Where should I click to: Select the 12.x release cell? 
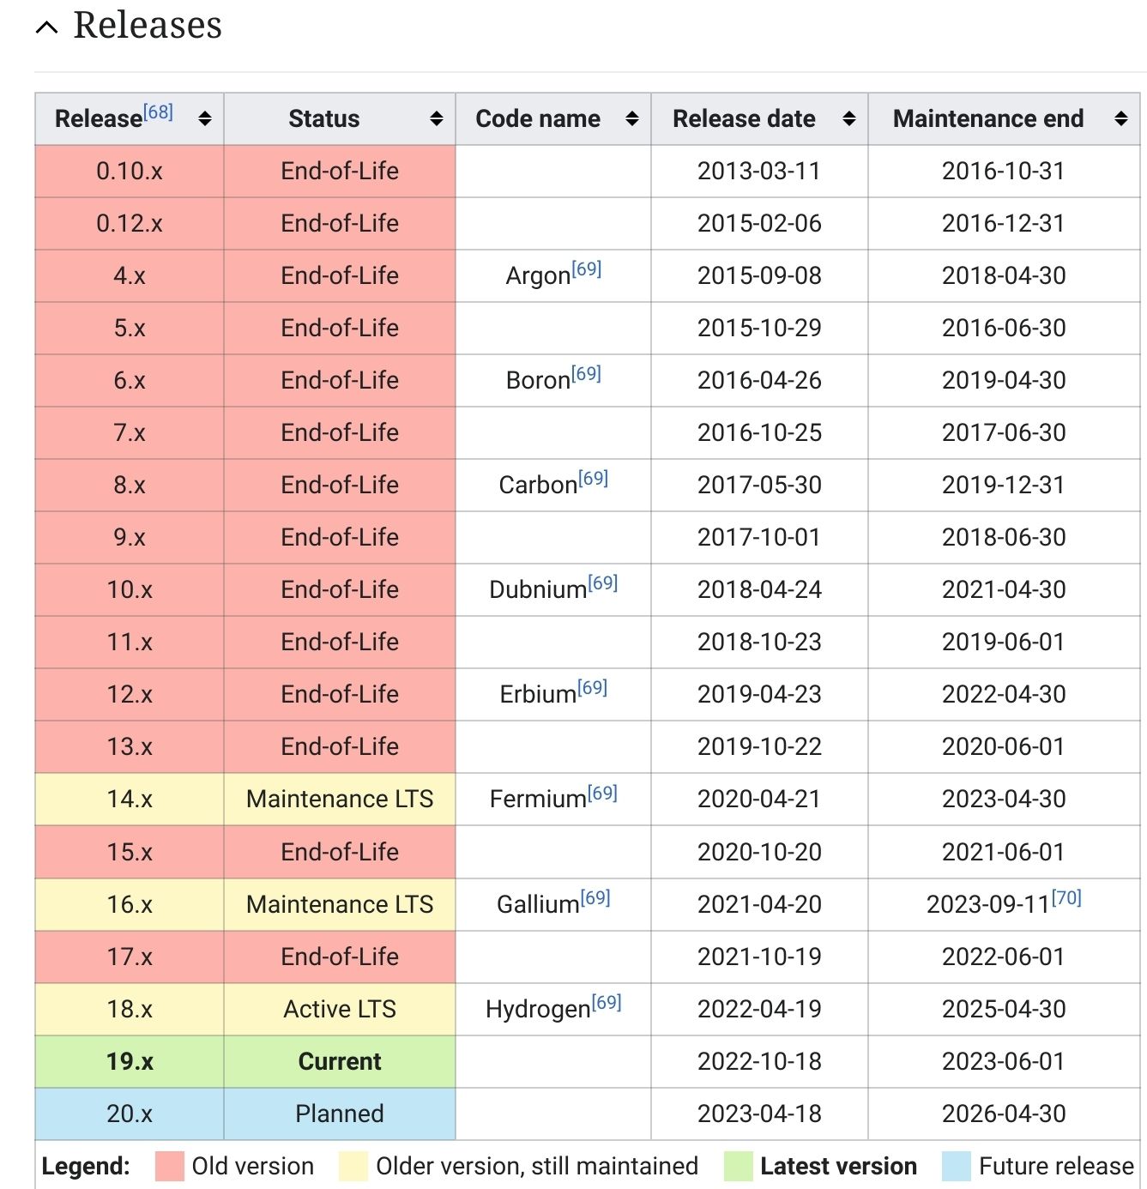[130, 695]
